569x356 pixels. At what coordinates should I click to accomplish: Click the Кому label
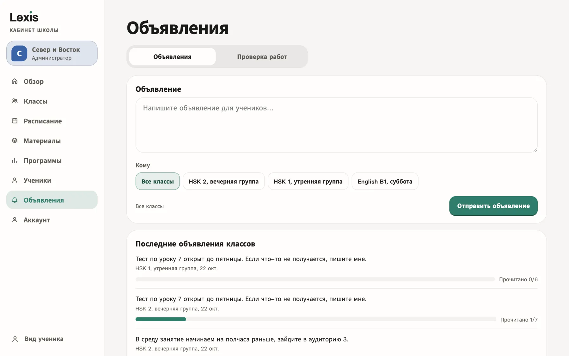(x=143, y=165)
